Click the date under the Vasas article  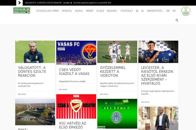(63, 89)
